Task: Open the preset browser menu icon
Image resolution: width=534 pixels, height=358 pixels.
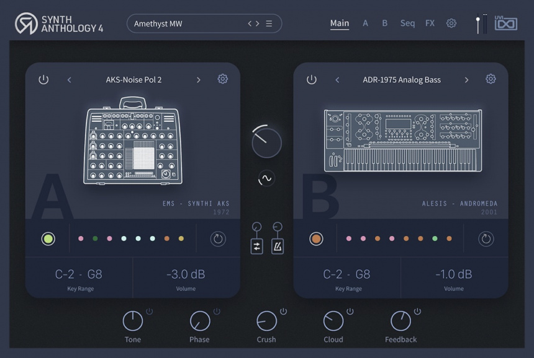Action: [269, 24]
